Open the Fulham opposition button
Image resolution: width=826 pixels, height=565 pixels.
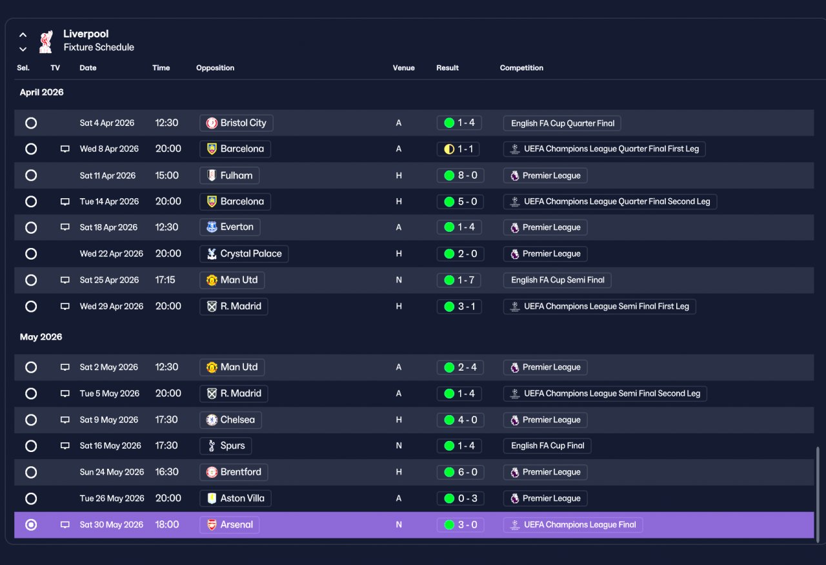coord(230,176)
